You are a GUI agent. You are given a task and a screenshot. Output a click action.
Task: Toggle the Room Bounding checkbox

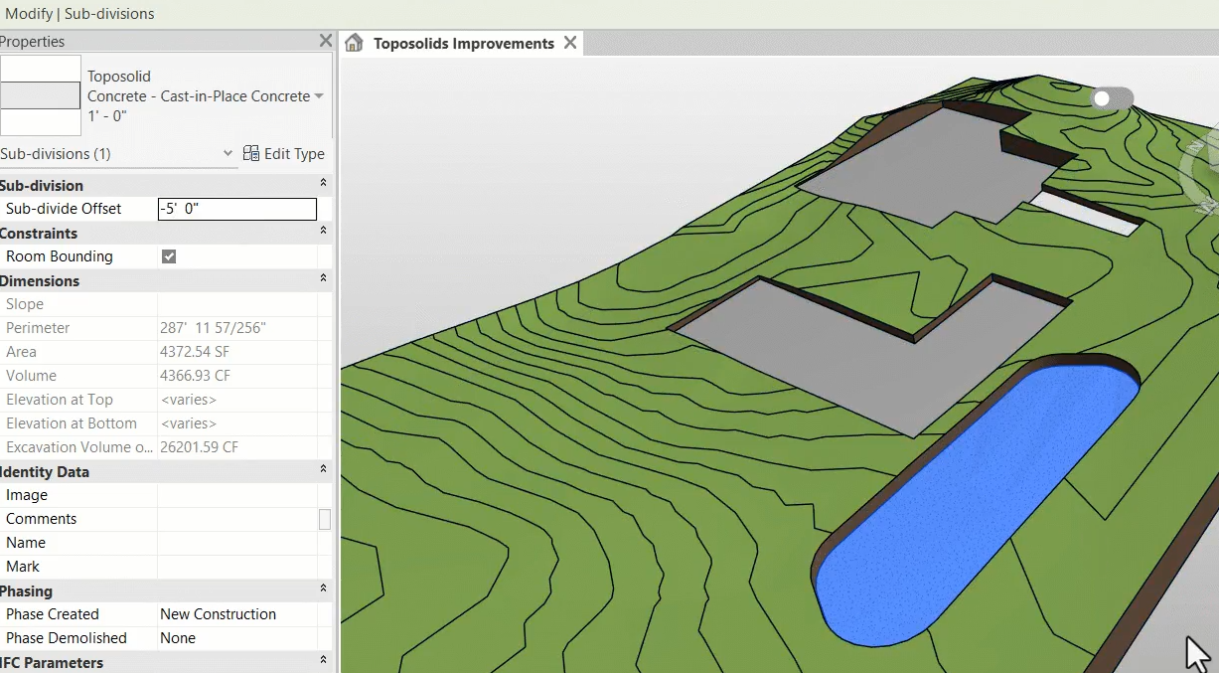tap(169, 256)
